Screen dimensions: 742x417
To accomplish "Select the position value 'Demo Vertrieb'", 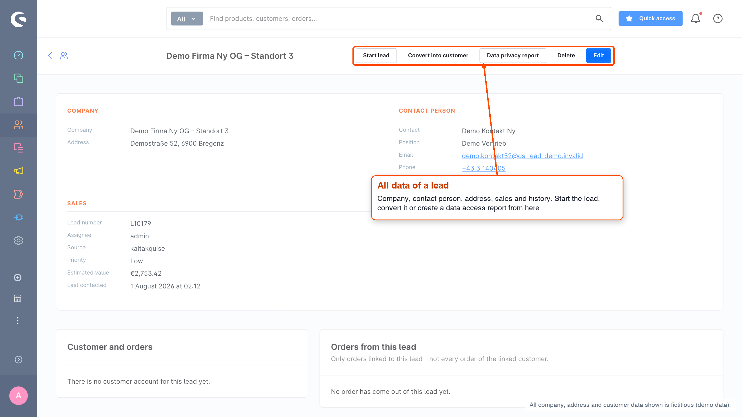I will point(484,143).
